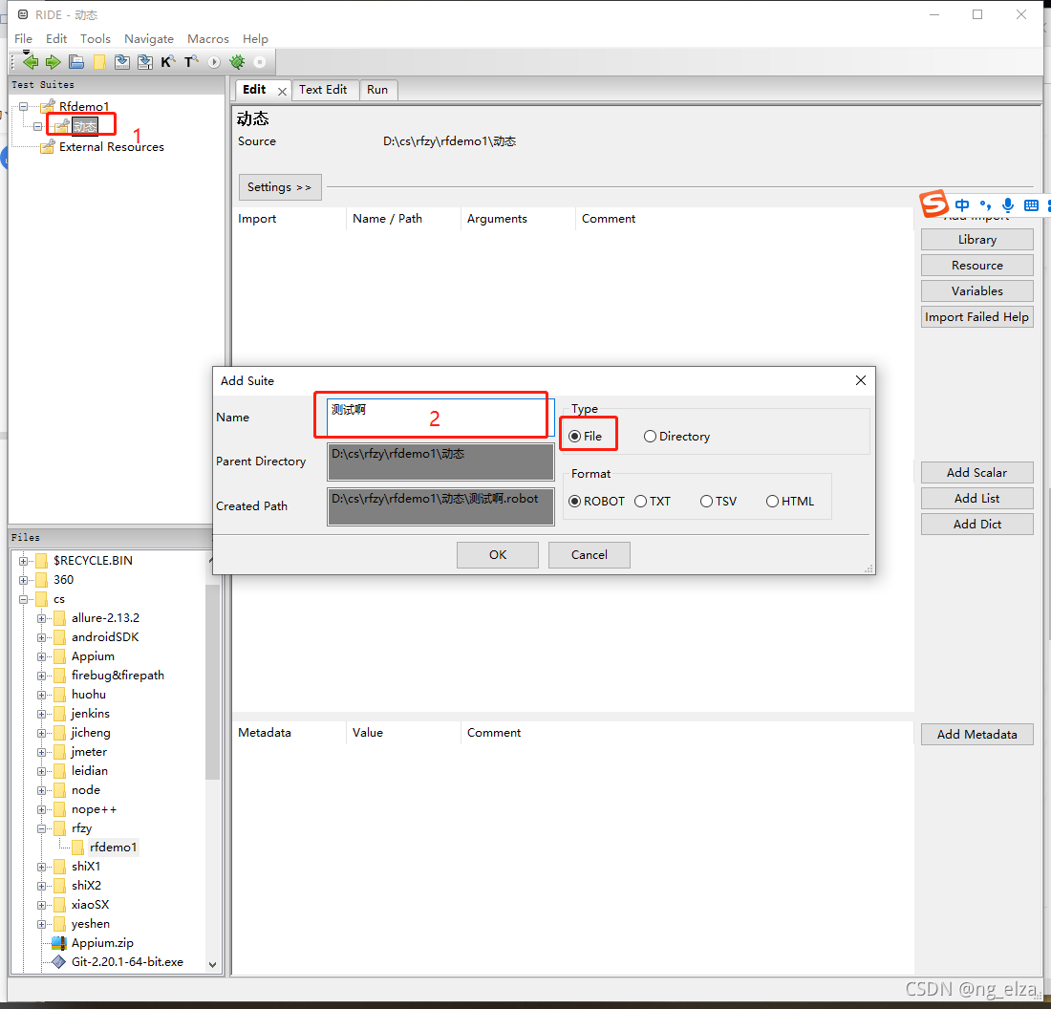Collapse the cs folder node
The image size is (1051, 1009).
point(24,599)
